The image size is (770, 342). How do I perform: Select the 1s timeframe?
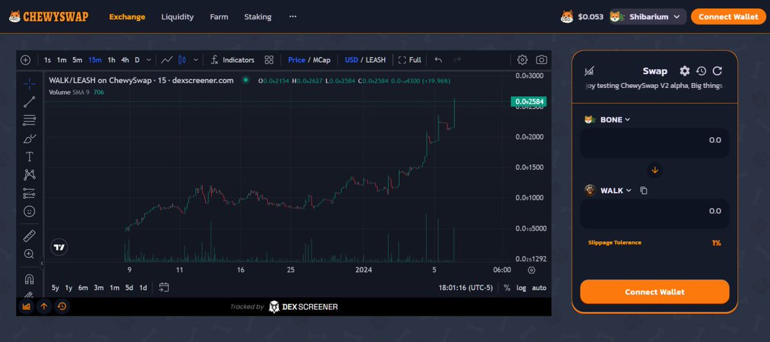pos(47,60)
